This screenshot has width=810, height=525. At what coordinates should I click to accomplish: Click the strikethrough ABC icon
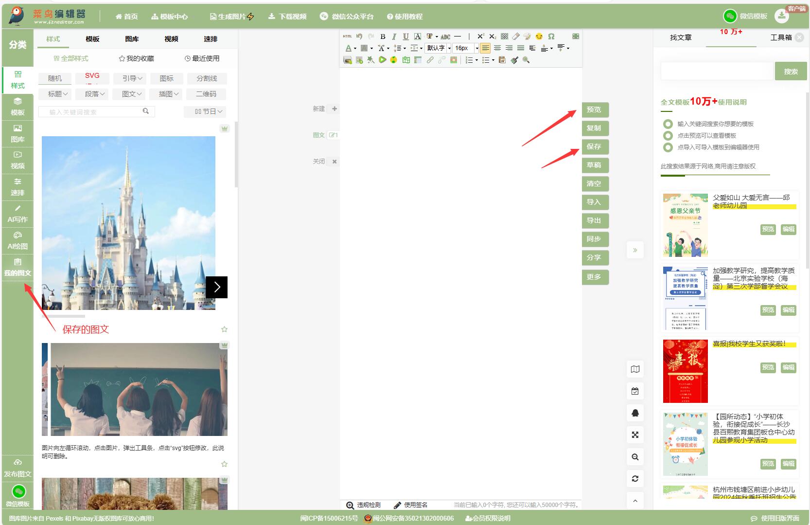click(x=445, y=36)
